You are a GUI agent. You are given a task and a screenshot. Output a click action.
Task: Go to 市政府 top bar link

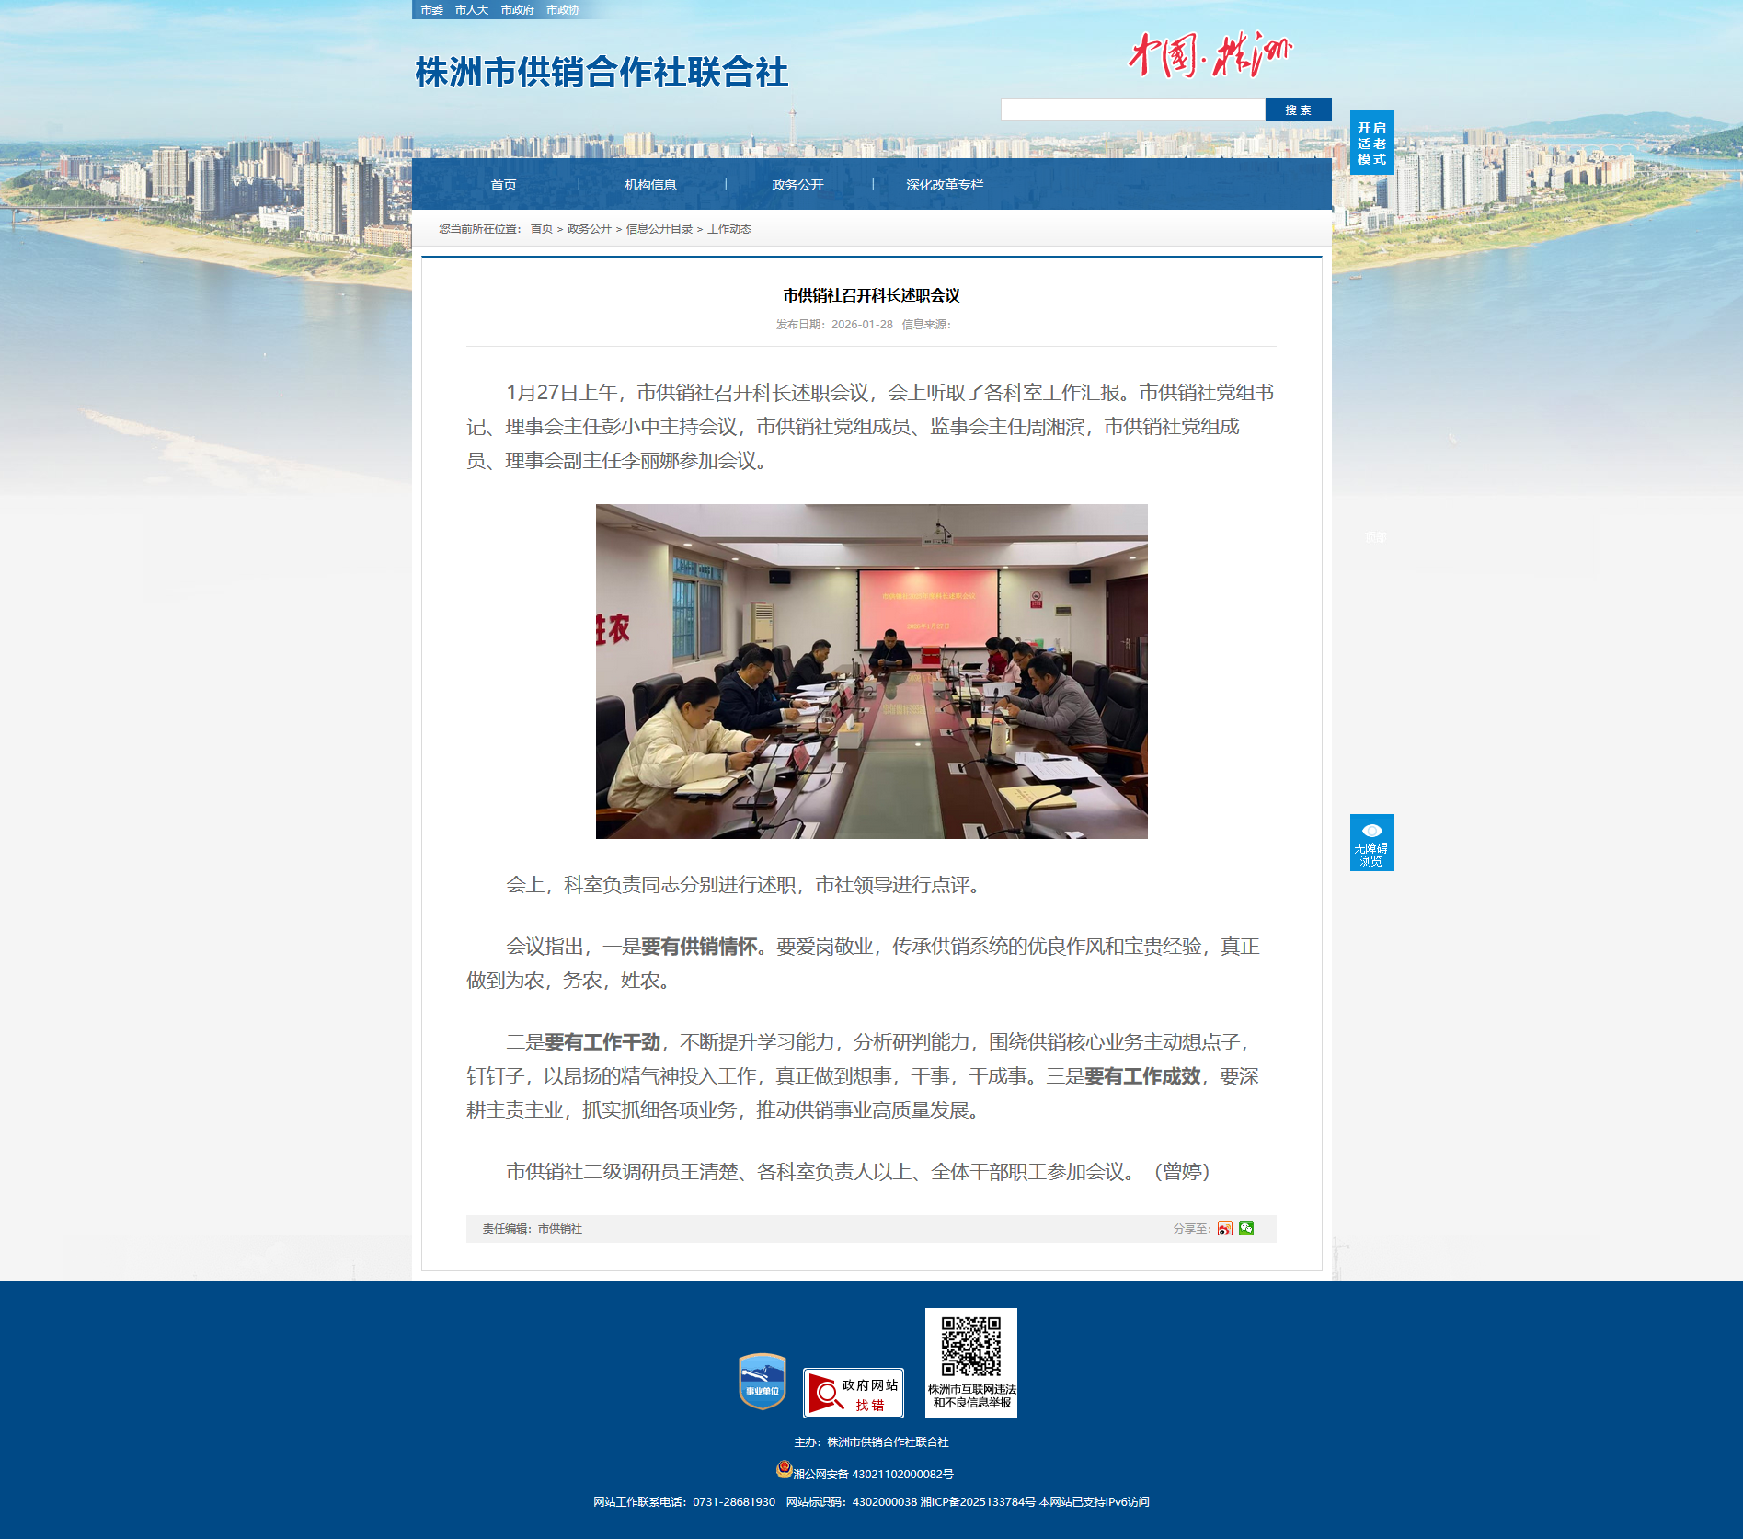click(517, 10)
